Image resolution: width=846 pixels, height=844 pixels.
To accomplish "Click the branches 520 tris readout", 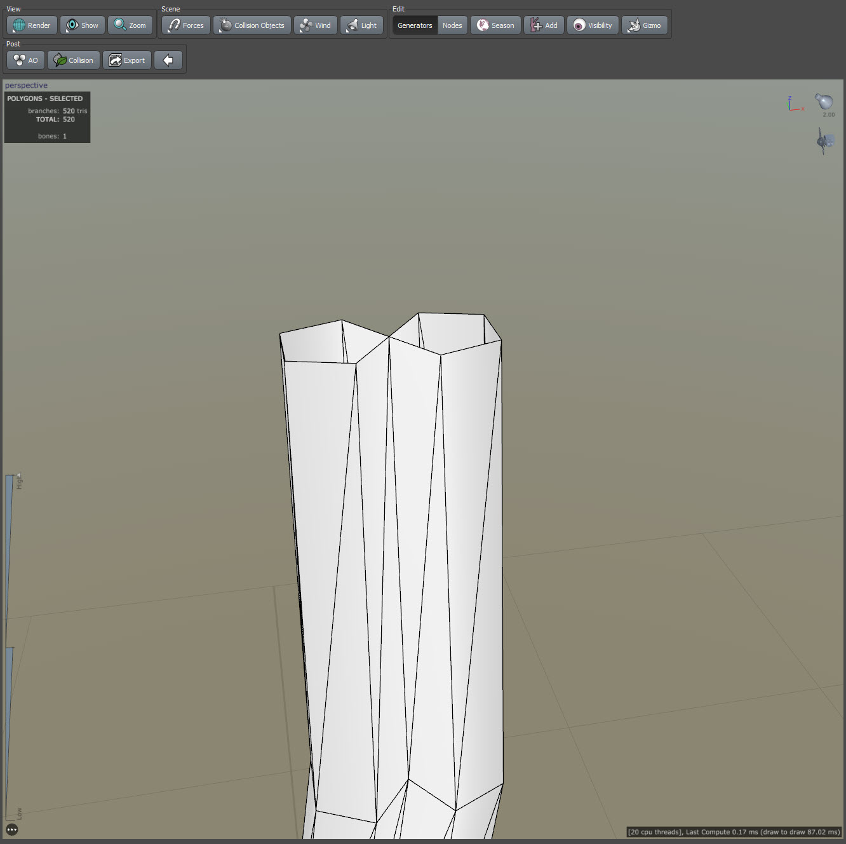I will 57,111.
